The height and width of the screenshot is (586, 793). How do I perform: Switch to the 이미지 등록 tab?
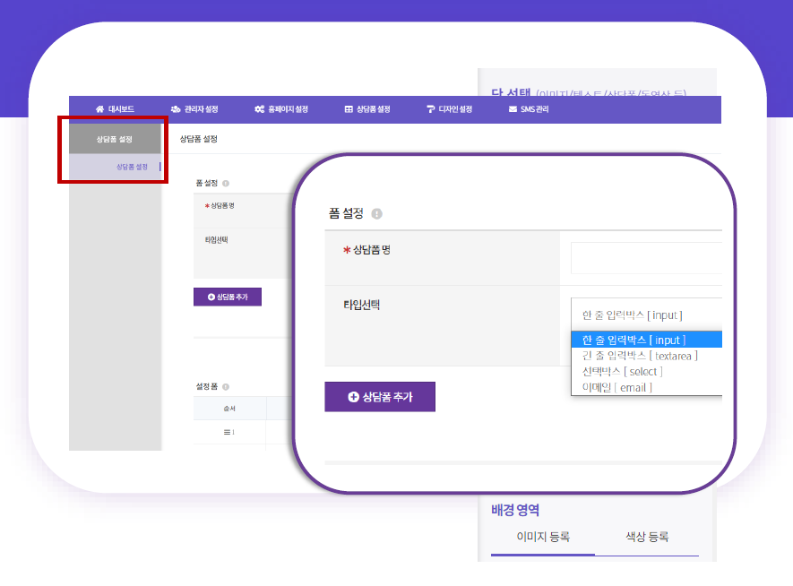pos(543,537)
